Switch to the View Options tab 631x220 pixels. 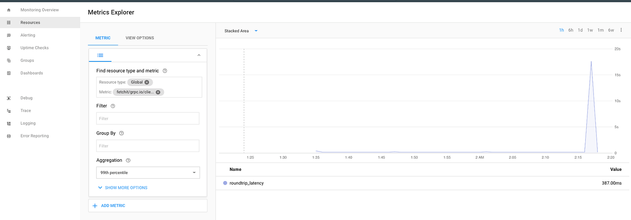(140, 38)
